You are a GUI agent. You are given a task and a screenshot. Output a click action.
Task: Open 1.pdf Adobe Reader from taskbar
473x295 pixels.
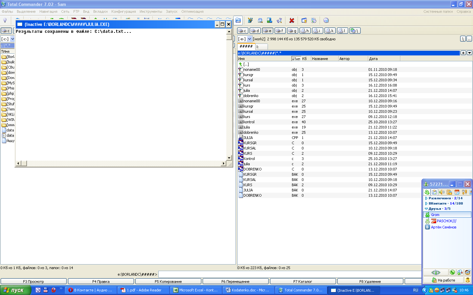tap(143, 290)
